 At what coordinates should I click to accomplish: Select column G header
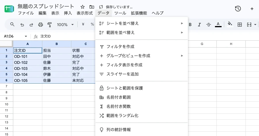[x=202, y=44]
